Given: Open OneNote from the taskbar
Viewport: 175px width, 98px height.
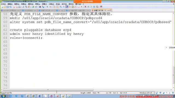Looking at the screenshot, I should click(x=51, y=96).
